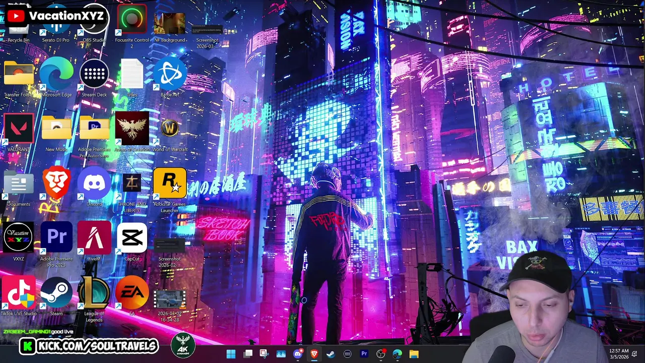This screenshot has height=363, width=645.
Task: Open the notification center icon in the tray
Action: 635,354
